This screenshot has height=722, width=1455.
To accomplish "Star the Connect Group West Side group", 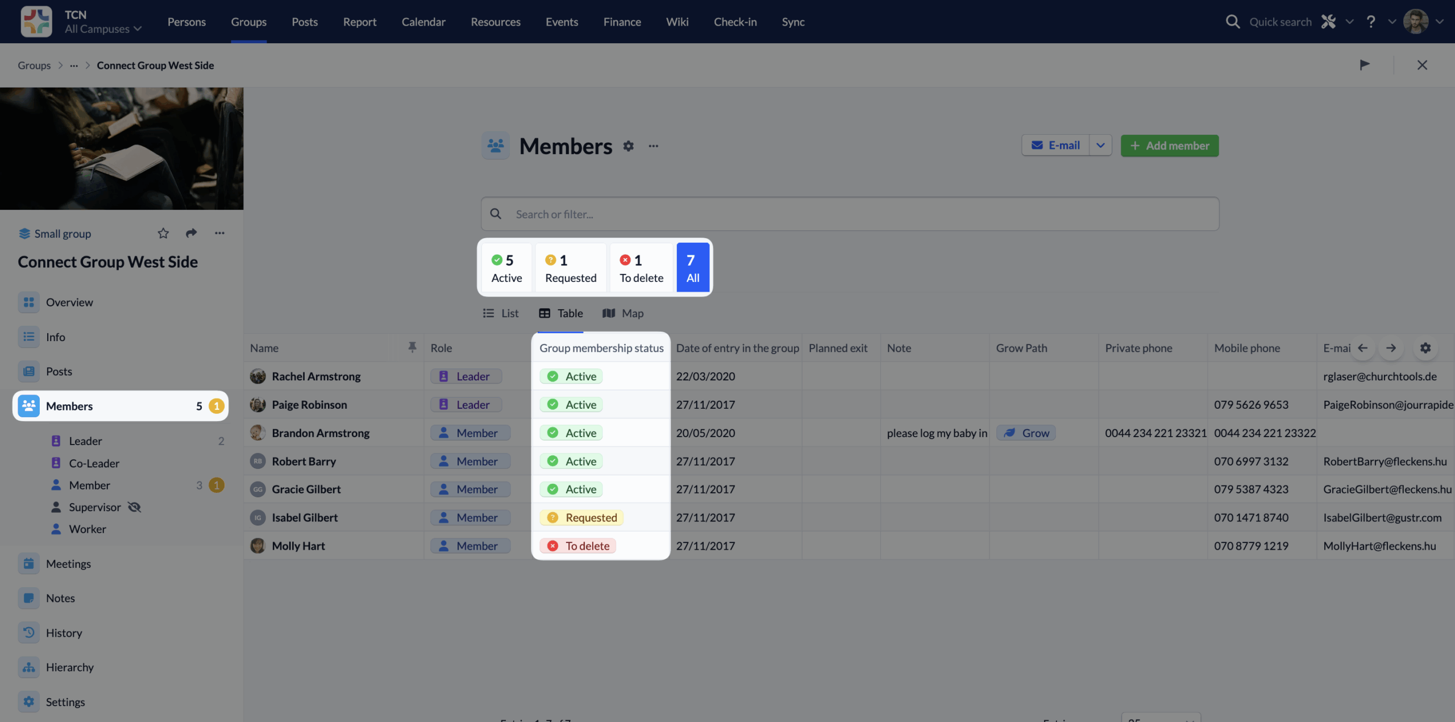I will 163,233.
